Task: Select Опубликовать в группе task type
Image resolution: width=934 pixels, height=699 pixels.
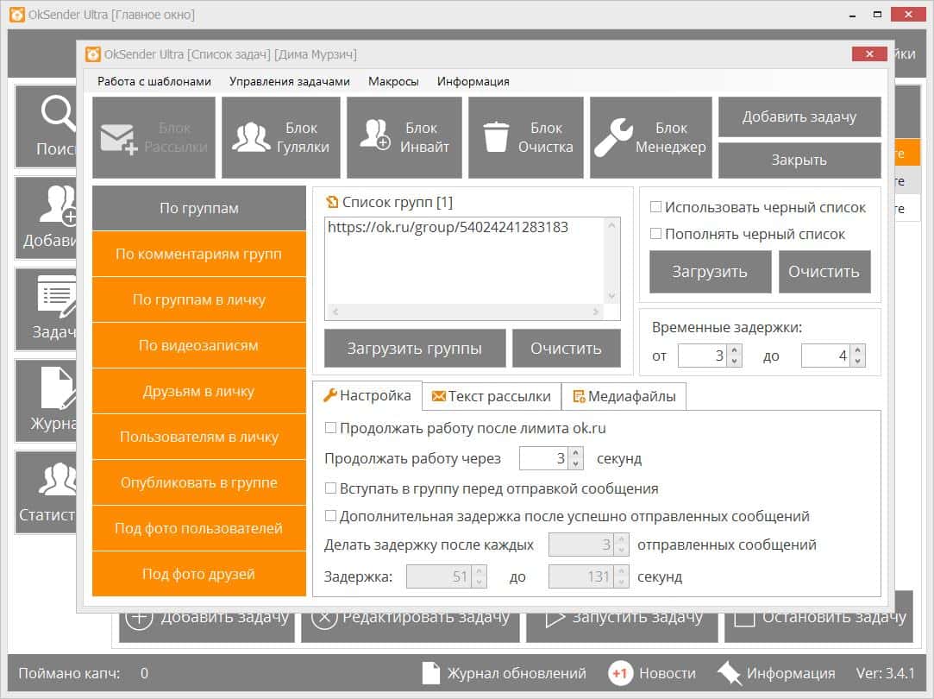Action: (199, 482)
